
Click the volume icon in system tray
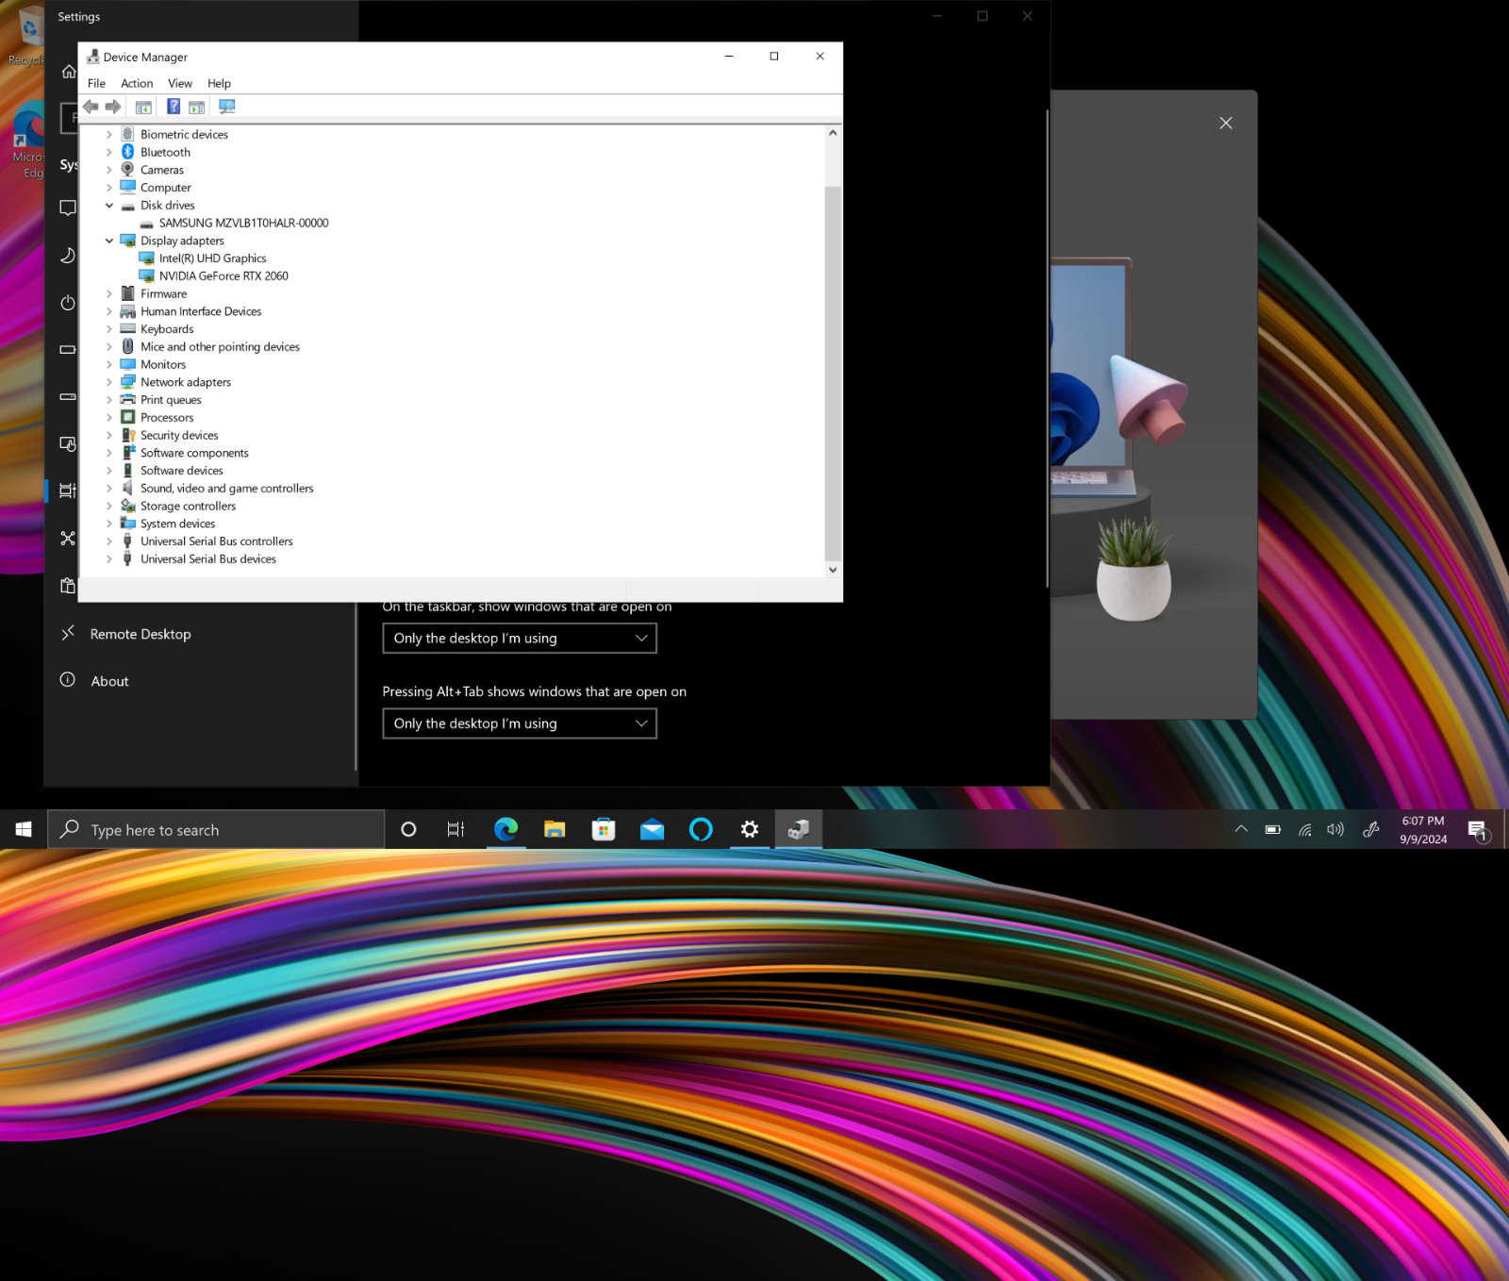(1335, 829)
